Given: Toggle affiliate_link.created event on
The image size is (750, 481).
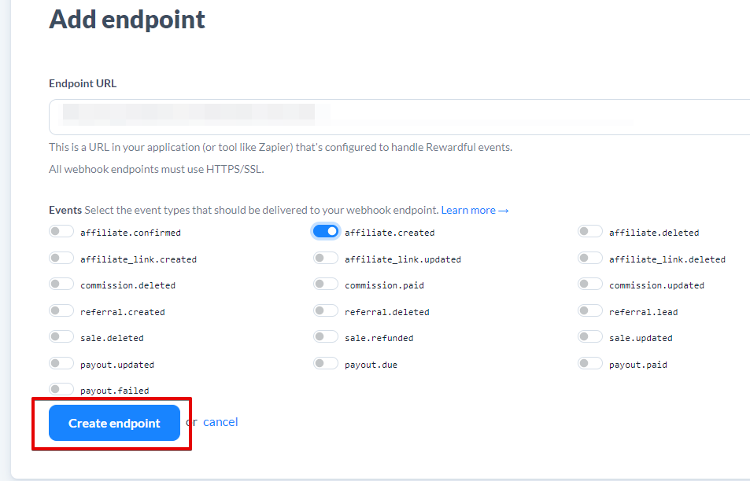Looking at the screenshot, I should 61,259.
